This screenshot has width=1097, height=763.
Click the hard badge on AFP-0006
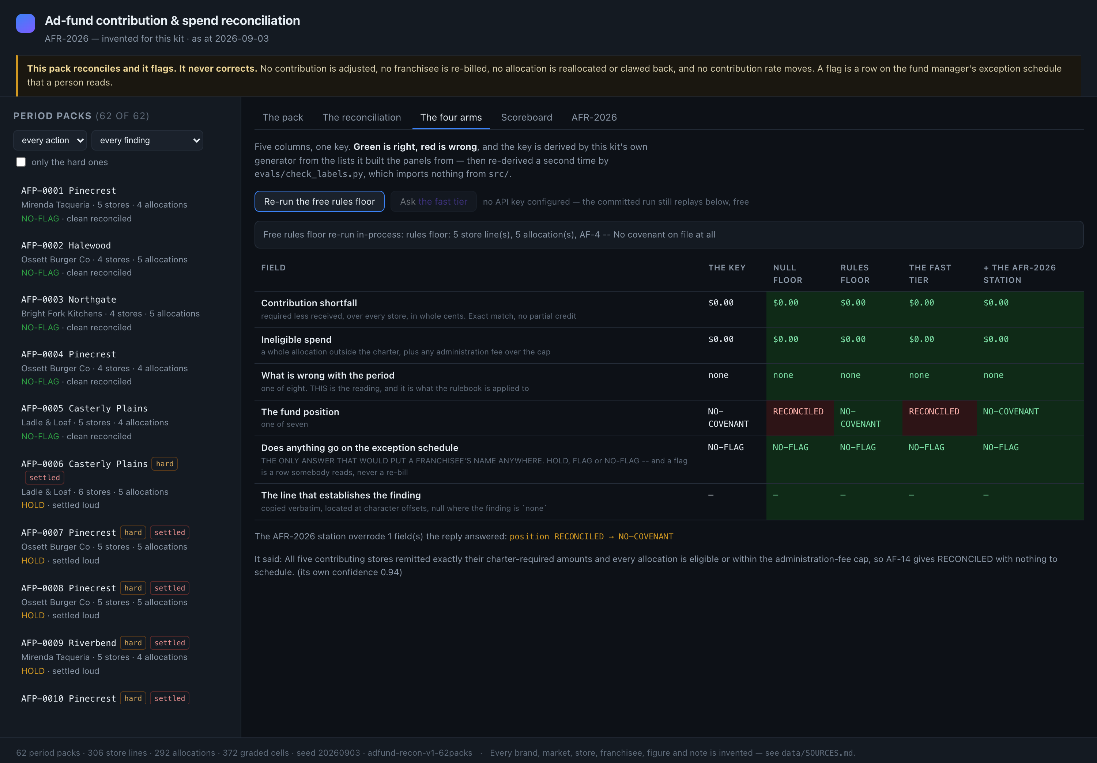(164, 464)
